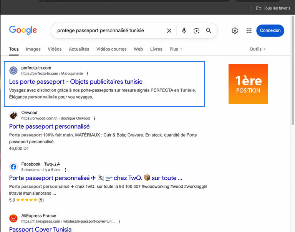Switch to the Images tab
This screenshot has height=232, width=295.
click(x=33, y=49)
